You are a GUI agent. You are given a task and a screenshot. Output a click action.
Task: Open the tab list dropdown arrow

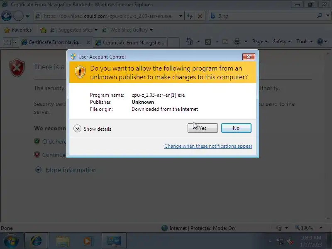tap(15, 43)
